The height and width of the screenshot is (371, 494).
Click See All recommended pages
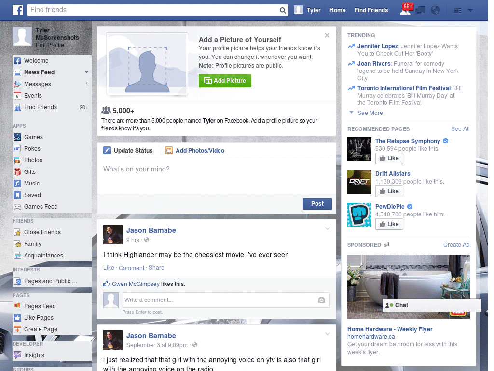(460, 128)
